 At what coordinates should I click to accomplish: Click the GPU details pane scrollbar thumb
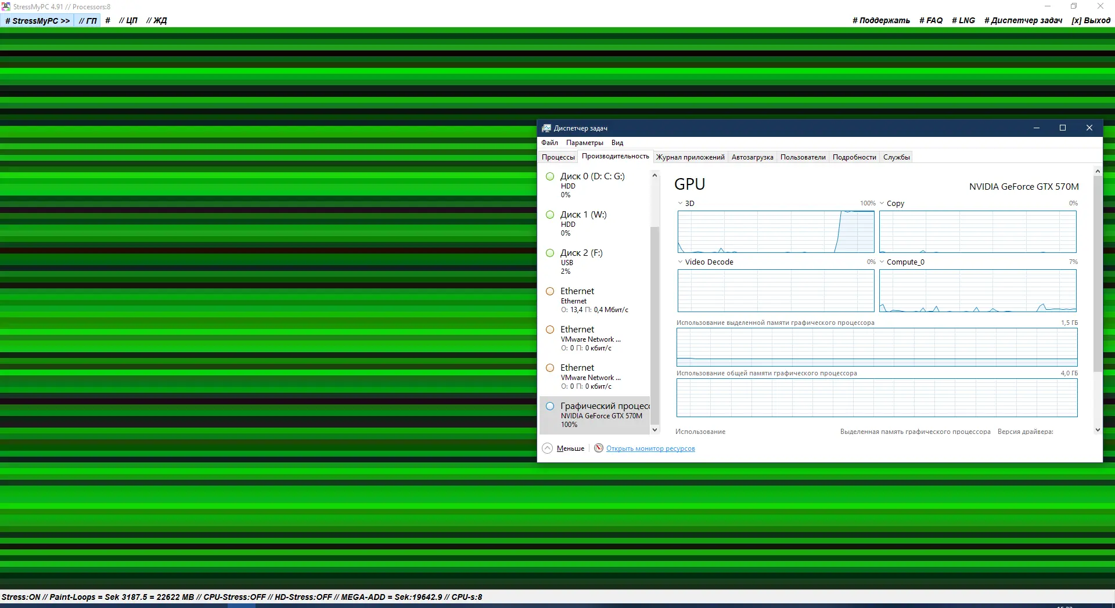click(1098, 274)
